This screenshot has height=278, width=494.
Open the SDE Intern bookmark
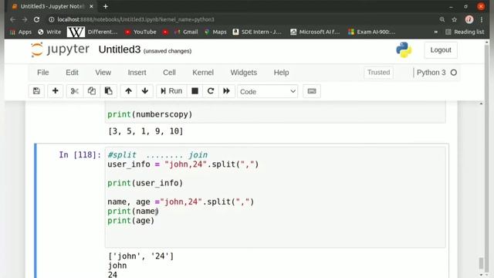(257, 32)
